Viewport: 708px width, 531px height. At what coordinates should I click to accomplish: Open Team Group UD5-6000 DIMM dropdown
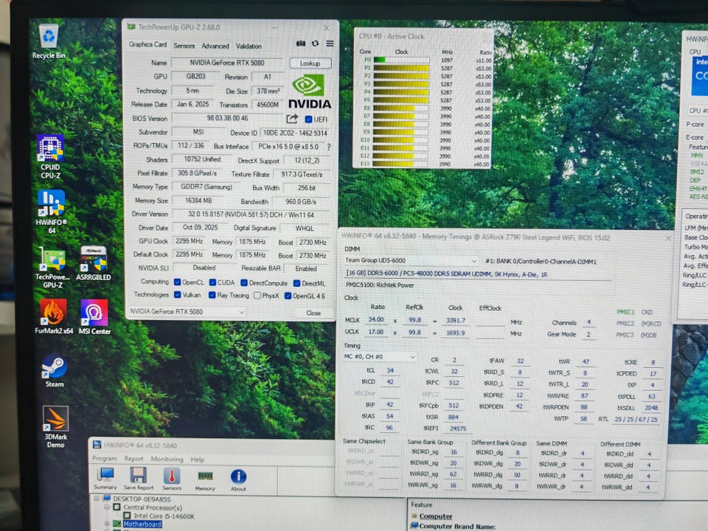(x=411, y=260)
